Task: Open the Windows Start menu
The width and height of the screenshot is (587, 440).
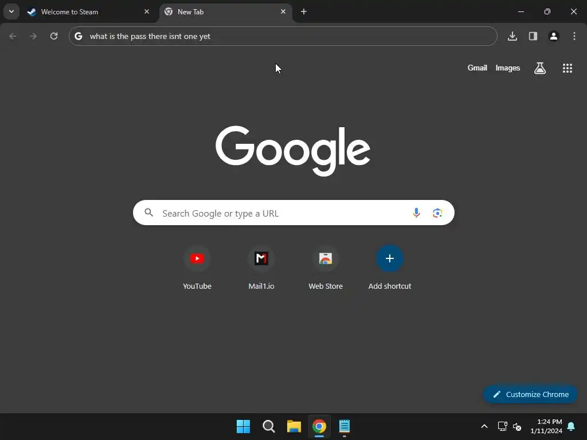Action: (243, 426)
